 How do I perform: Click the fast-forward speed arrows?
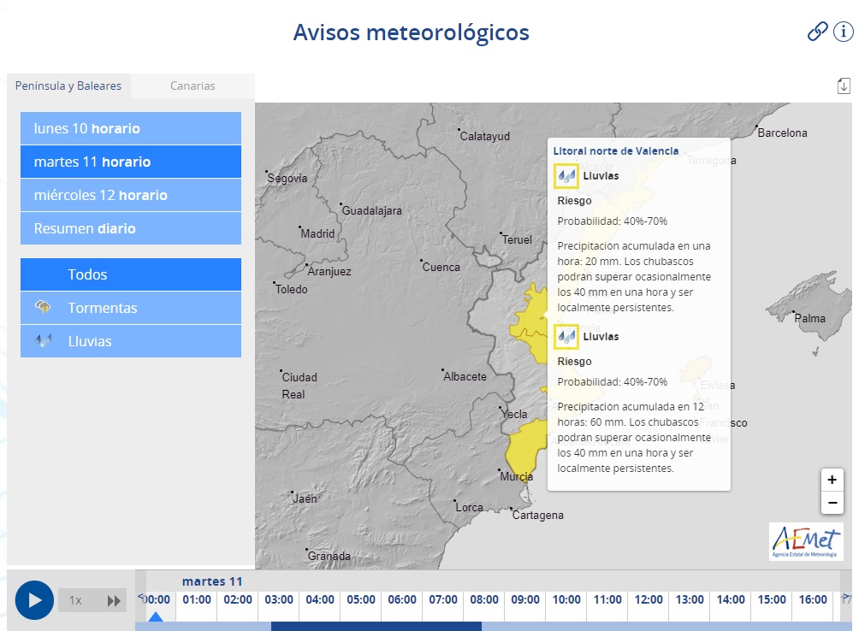pyautogui.click(x=114, y=601)
